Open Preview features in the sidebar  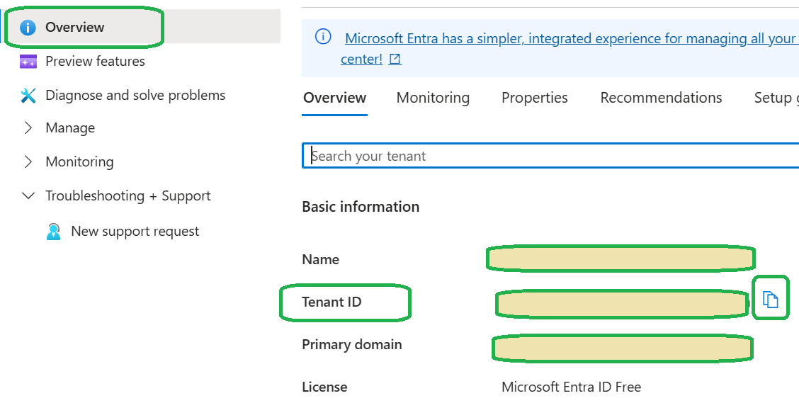[x=95, y=62]
